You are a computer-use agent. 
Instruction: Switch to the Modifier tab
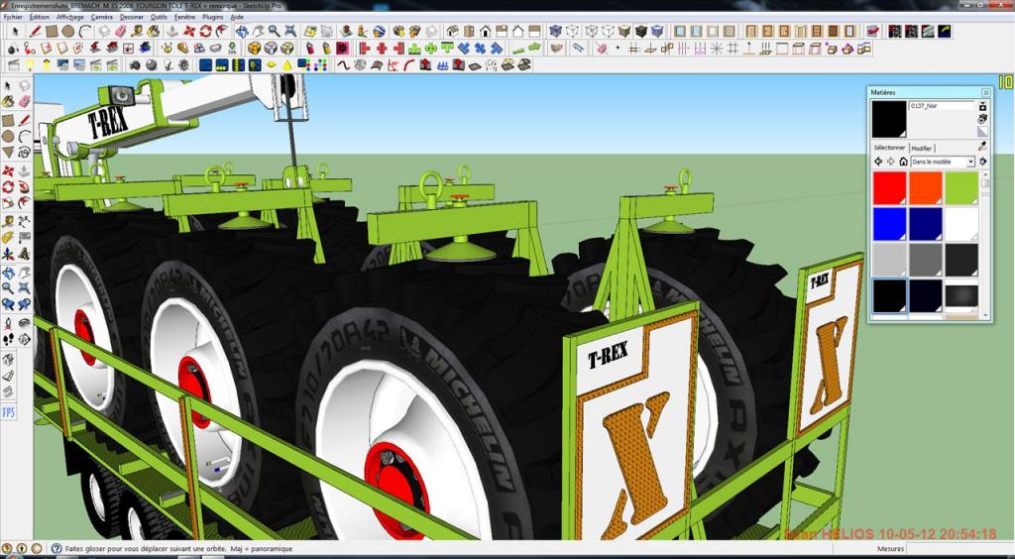pyautogui.click(x=921, y=148)
